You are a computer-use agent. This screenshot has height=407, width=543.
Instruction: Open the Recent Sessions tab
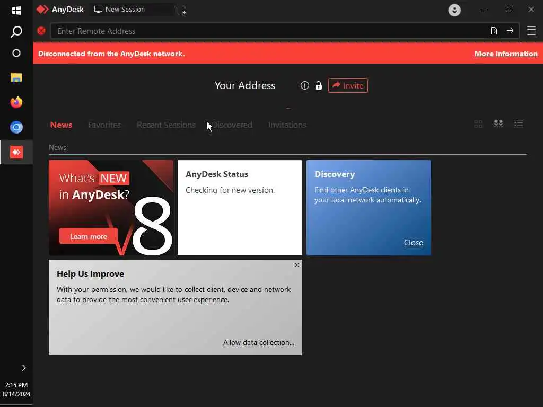point(166,125)
